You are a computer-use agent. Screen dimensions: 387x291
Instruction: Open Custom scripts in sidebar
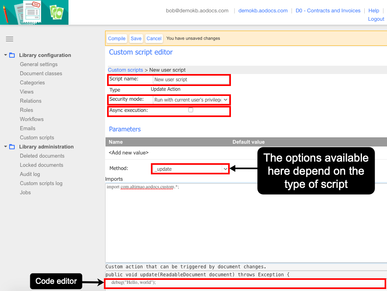click(37, 137)
